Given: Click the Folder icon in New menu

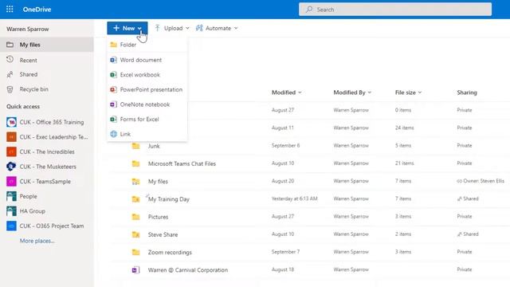Looking at the screenshot, I should click(x=113, y=45).
